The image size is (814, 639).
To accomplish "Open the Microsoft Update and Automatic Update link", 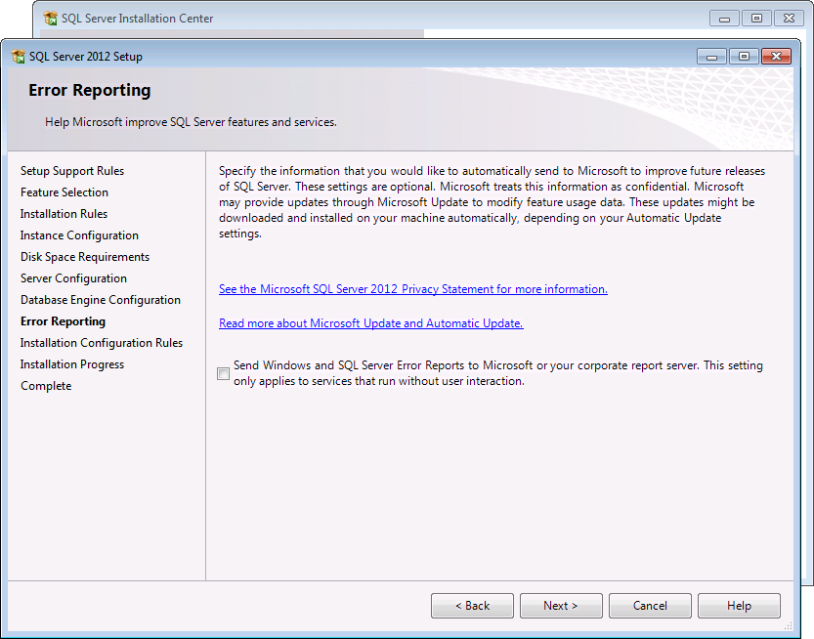I will pos(370,323).
